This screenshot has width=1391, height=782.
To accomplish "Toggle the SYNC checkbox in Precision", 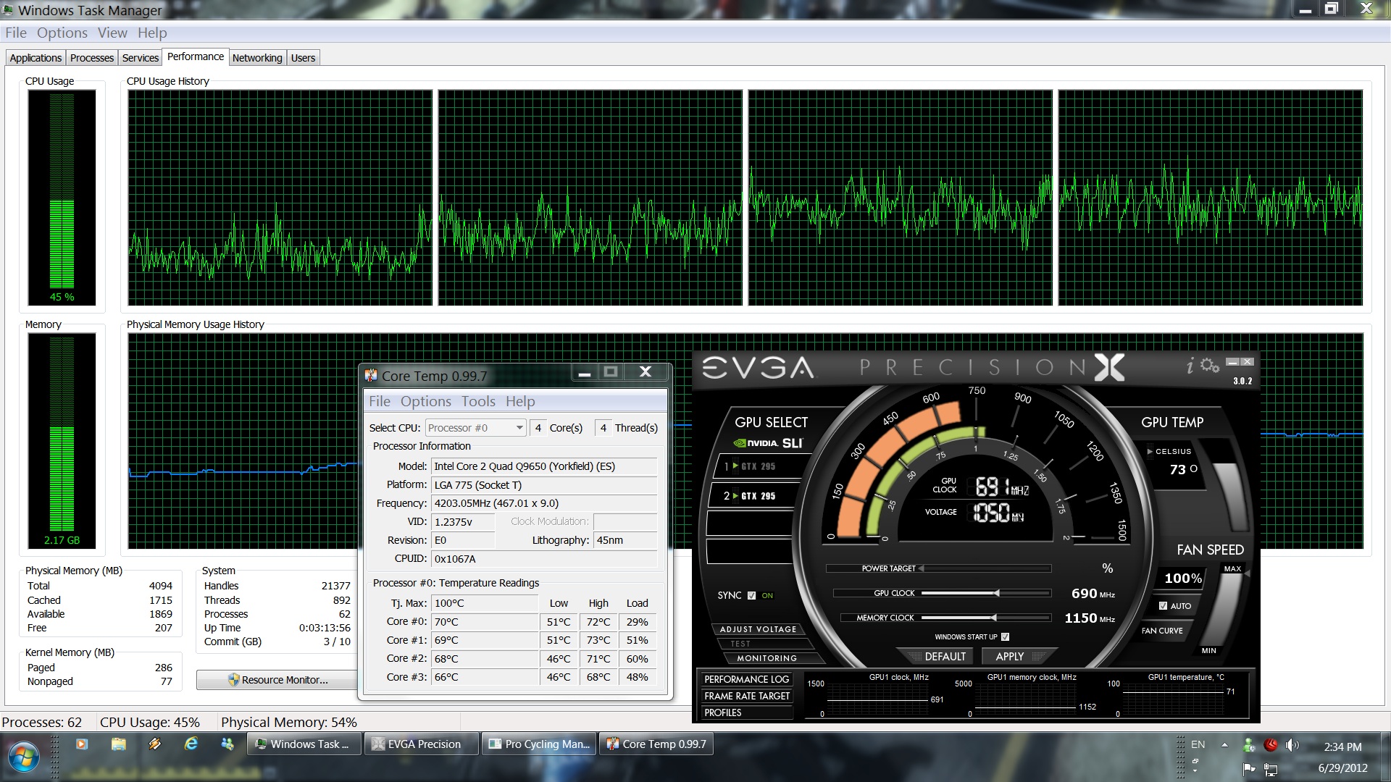I will coord(751,595).
